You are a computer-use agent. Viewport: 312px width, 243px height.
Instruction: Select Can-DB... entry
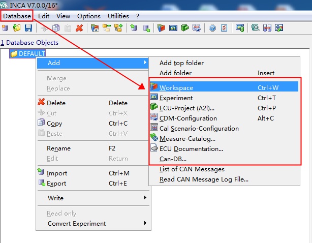(x=224, y=159)
